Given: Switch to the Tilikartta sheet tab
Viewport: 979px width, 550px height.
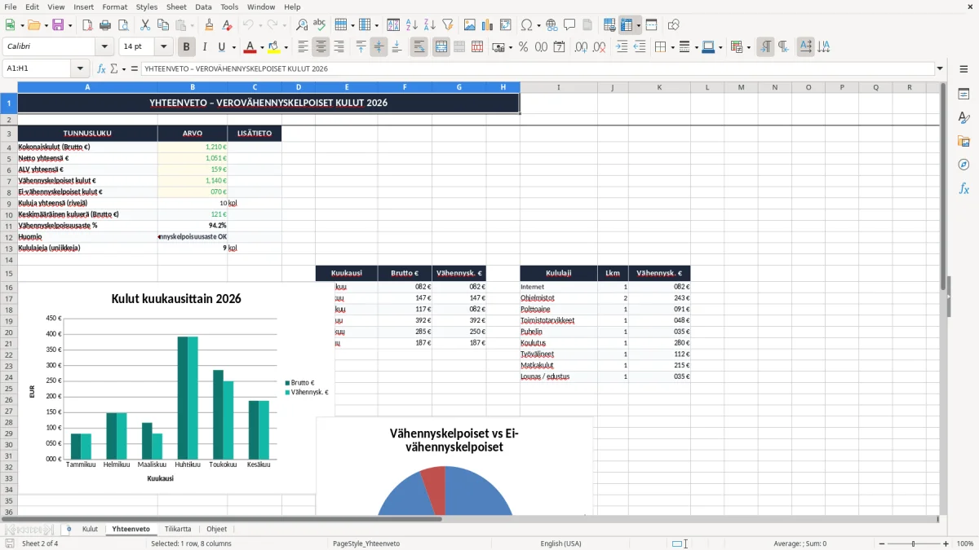Looking at the screenshot, I should pyautogui.click(x=178, y=529).
